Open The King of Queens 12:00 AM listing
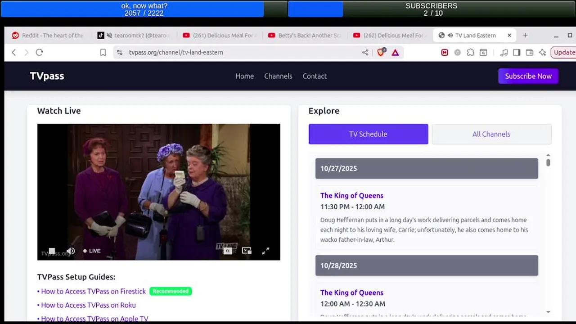 (x=352, y=292)
